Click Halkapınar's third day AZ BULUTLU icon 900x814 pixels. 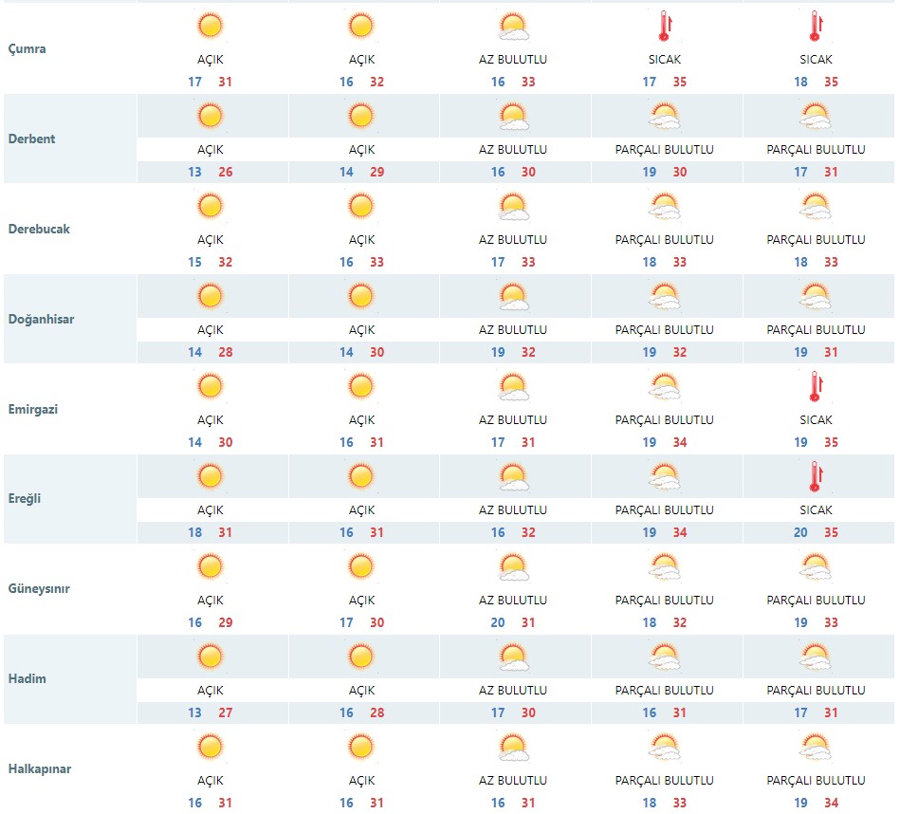513,747
